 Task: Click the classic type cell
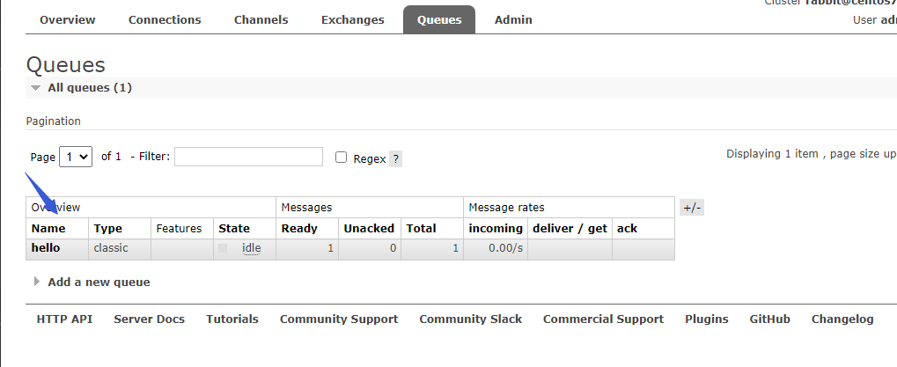[x=111, y=248]
